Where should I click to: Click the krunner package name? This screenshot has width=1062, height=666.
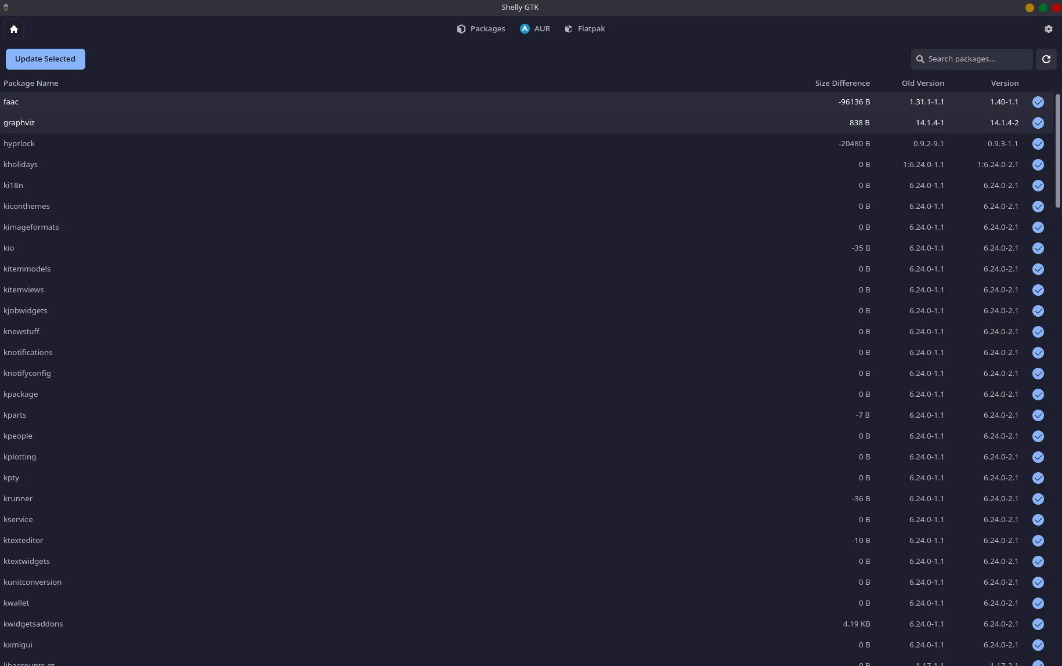pos(18,499)
